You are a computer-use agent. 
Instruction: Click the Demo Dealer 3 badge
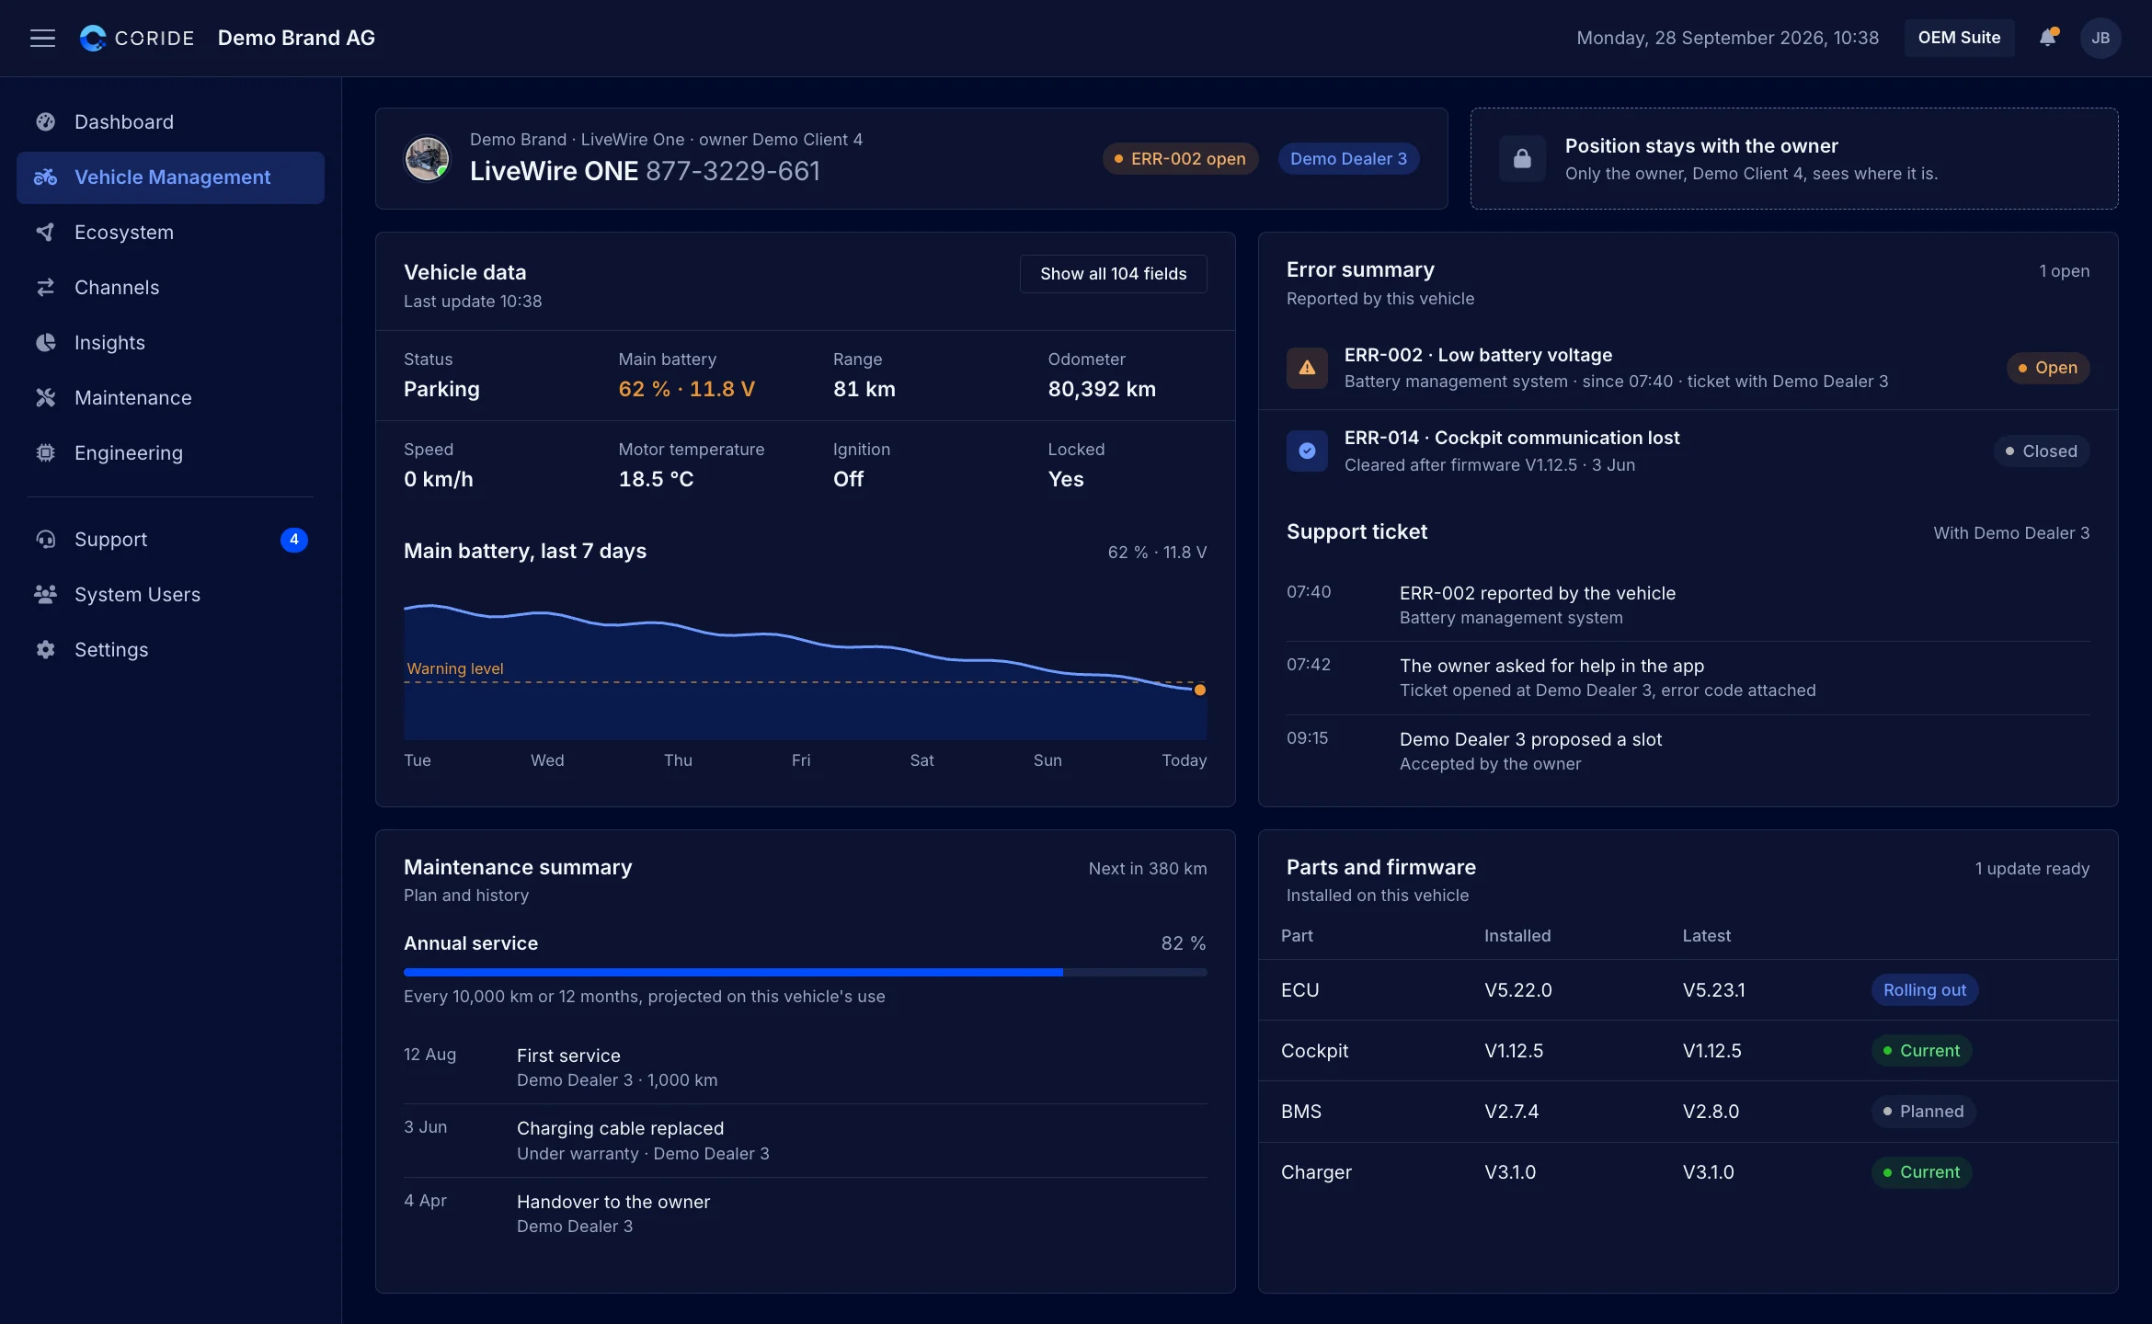coord(1348,159)
